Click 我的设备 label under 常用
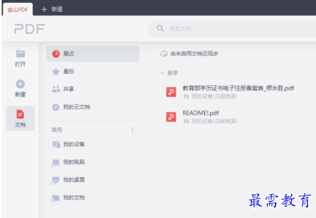Screen dimensions: 316x218 pos(74,144)
